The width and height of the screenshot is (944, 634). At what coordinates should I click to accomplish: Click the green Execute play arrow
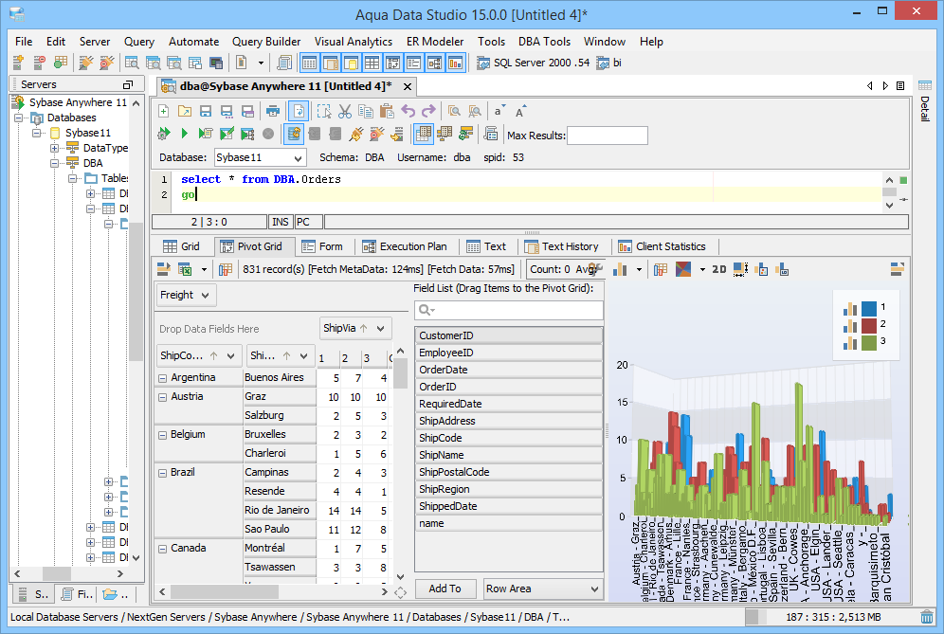pos(184,134)
